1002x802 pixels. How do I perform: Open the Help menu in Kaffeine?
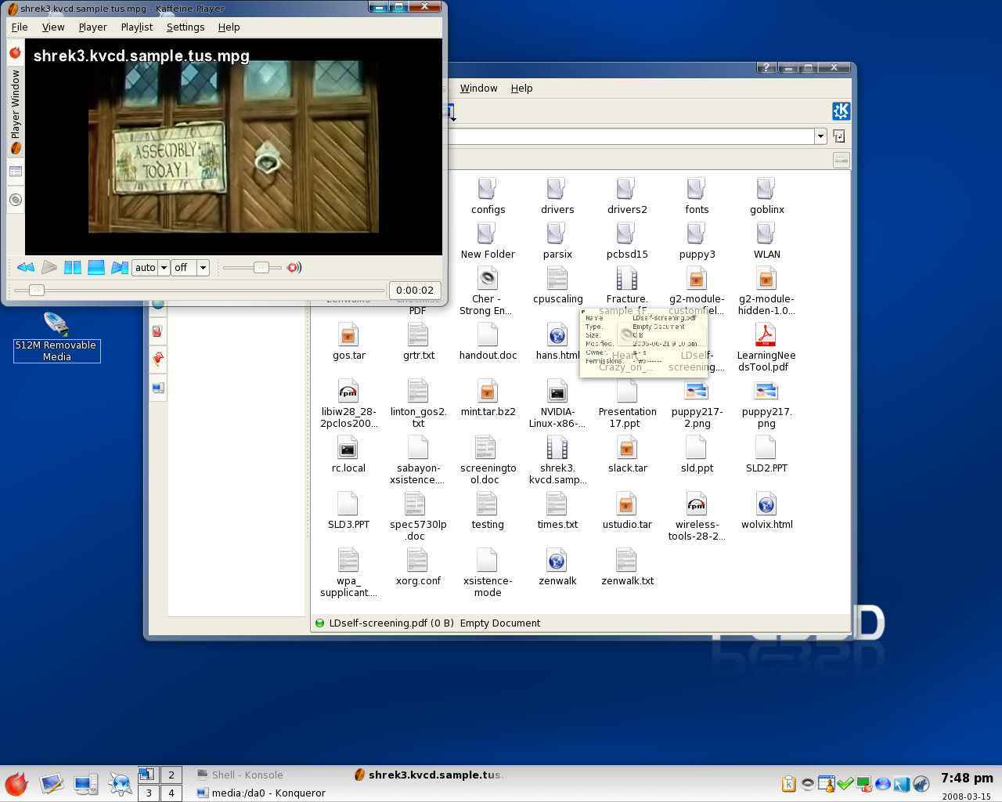[x=229, y=27]
